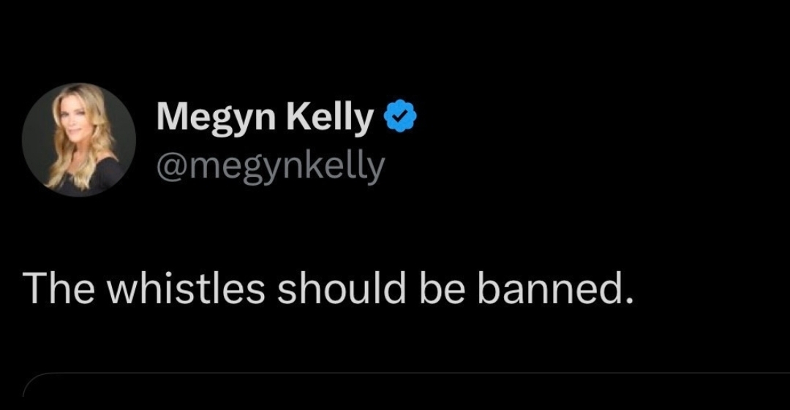Click the "@" symbol in the username
The height and width of the screenshot is (410, 790).
click(x=167, y=167)
